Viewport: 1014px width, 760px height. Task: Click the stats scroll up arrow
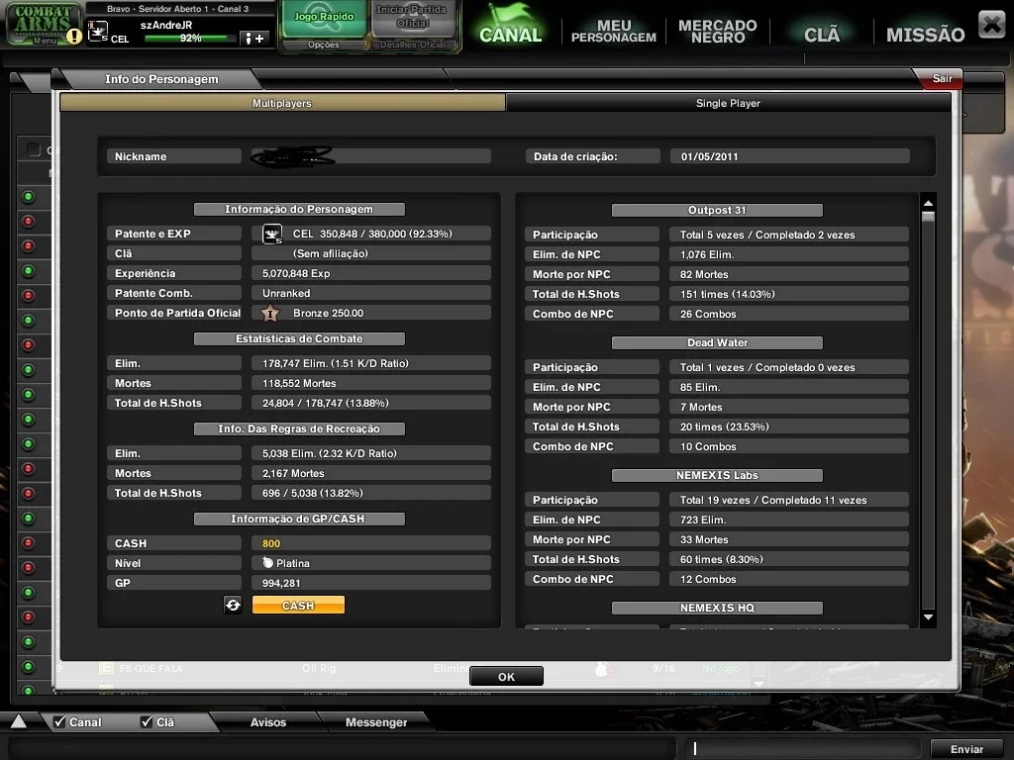click(929, 204)
